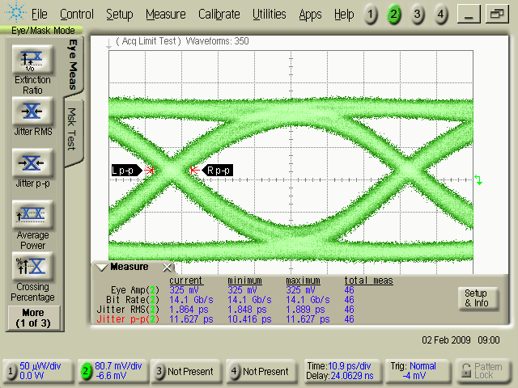518x388 pixels.
Task: Toggle channel 1 round button
Action: pyautogui.click(x=370, y=15)
